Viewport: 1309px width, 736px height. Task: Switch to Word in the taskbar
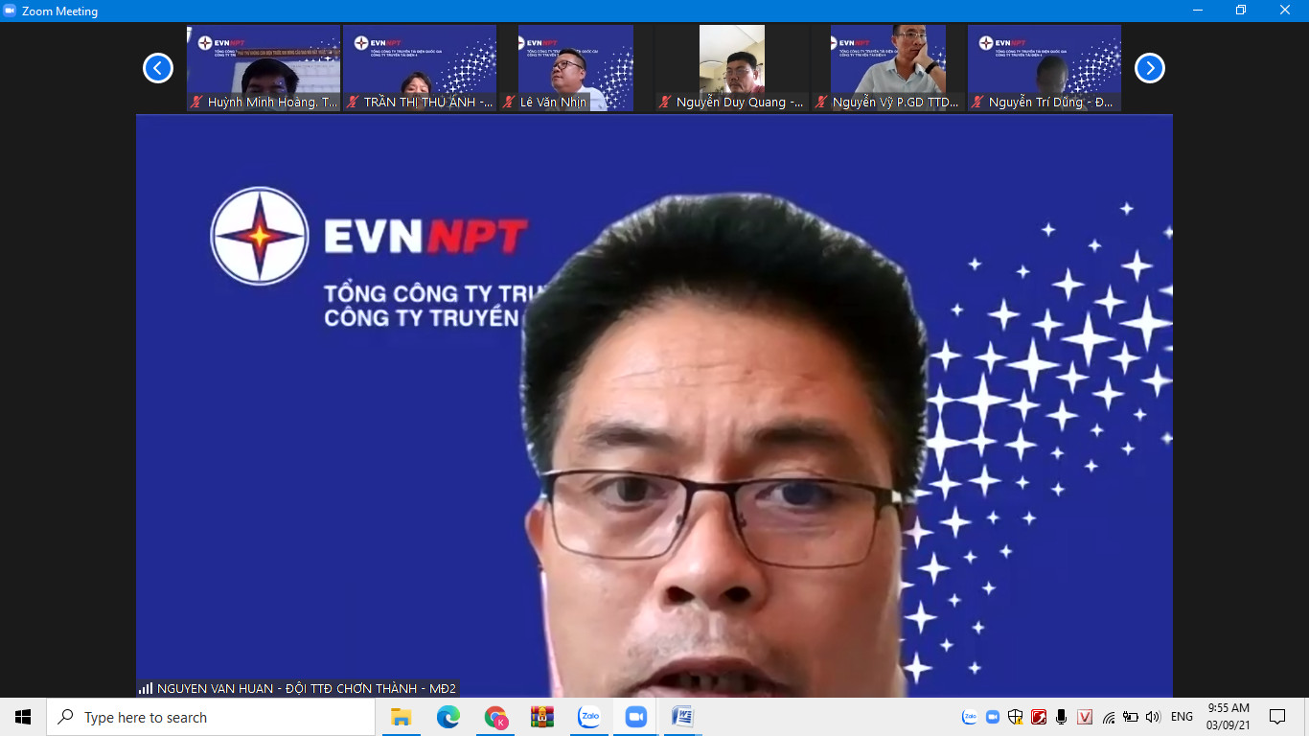682,717
